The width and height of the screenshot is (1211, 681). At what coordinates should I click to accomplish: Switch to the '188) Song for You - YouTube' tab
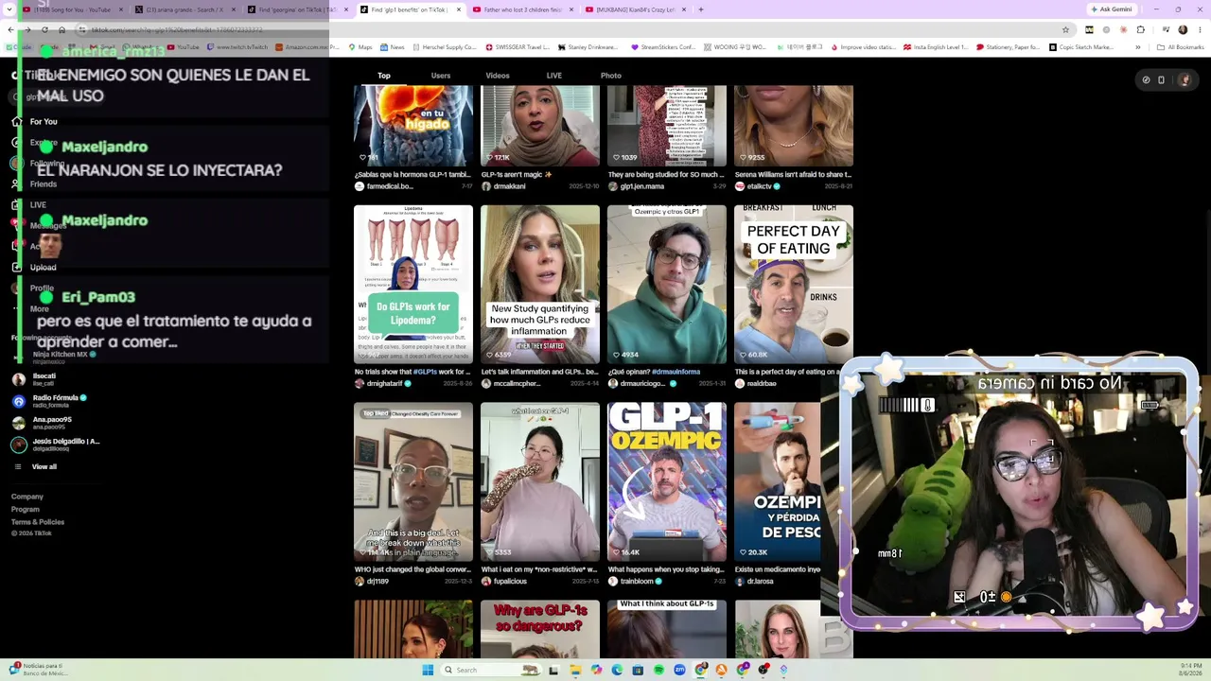tap(72, 9)
